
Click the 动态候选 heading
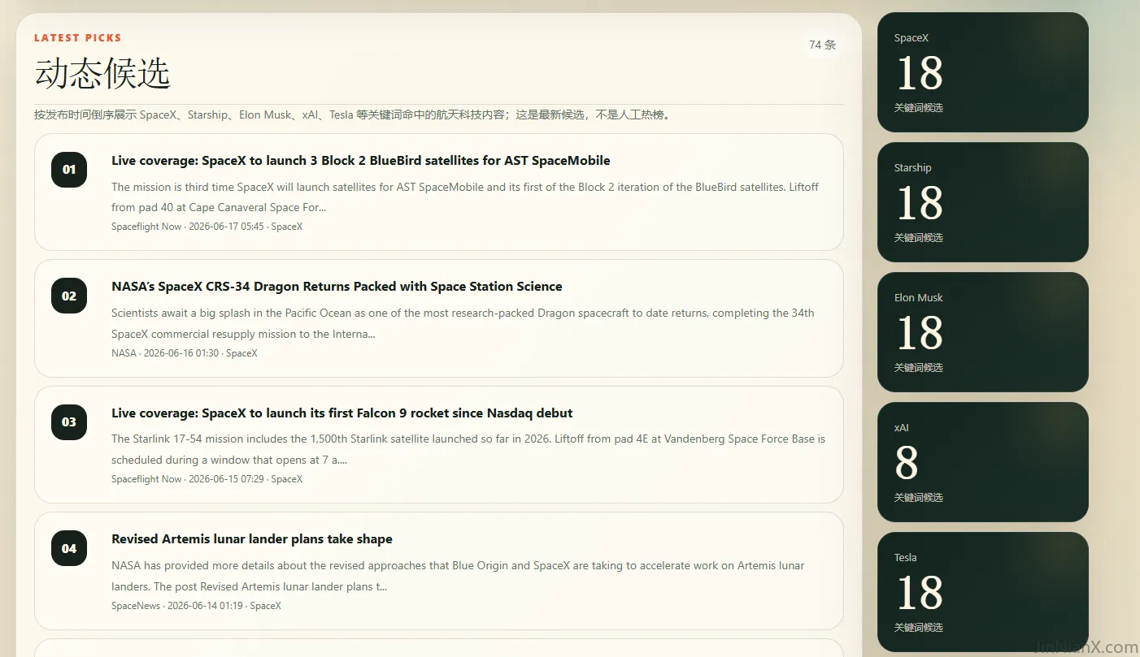[x=102, y=74]
